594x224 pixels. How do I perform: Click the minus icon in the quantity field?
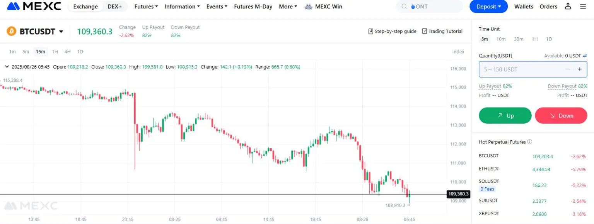click(x=568, y=69)
